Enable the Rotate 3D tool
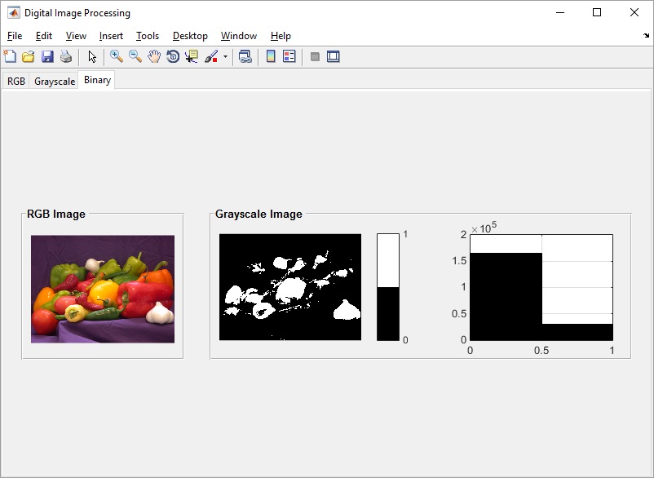Viewport: 654px width, 478px height. pyautogui.click(x=173, y=56)
